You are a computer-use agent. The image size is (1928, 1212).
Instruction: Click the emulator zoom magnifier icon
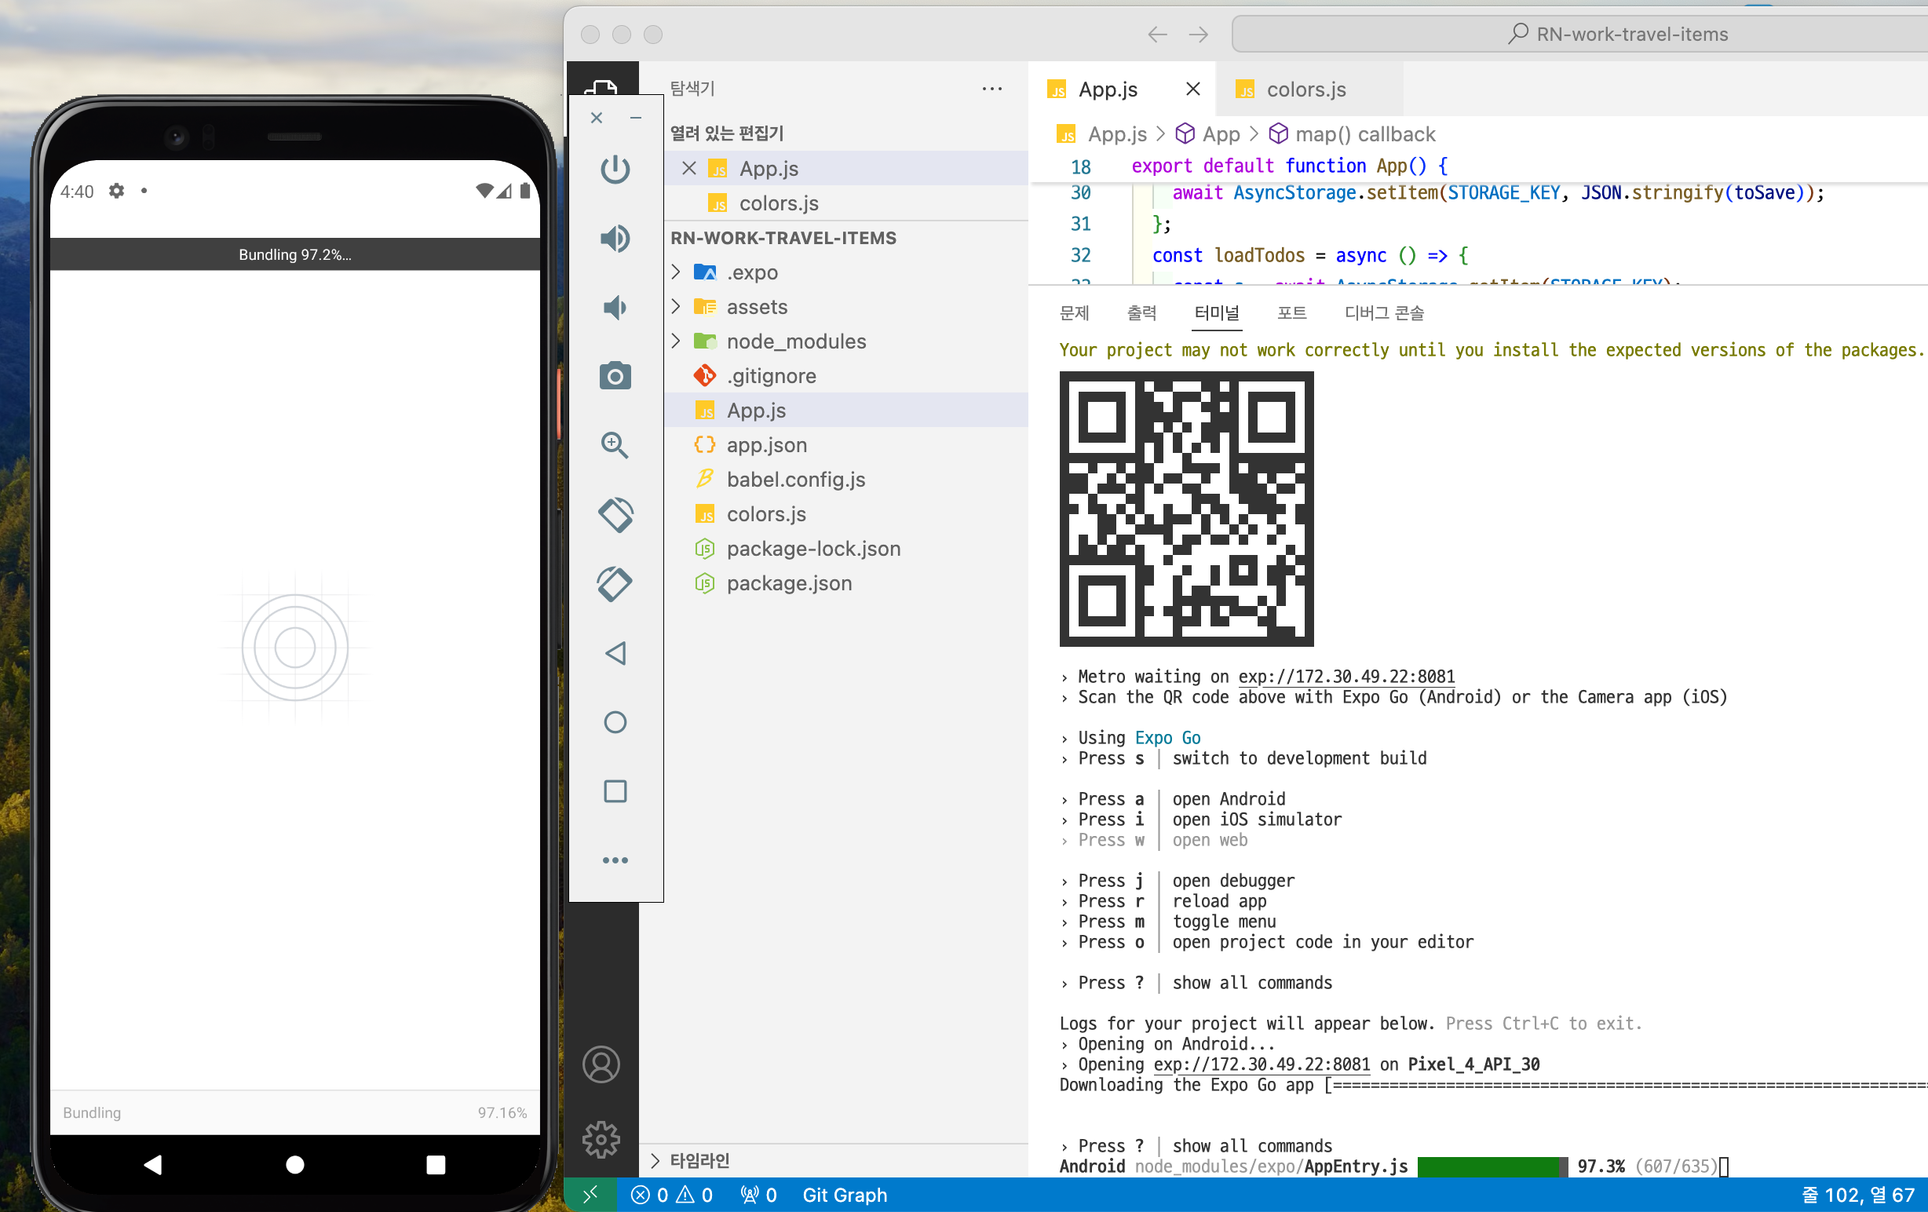pyautogui.click(x=615, y=445)
